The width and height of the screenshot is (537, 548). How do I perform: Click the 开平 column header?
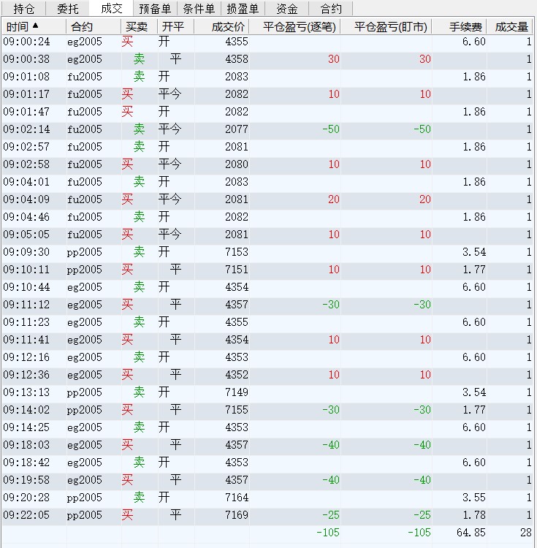[x=176, y=26]
